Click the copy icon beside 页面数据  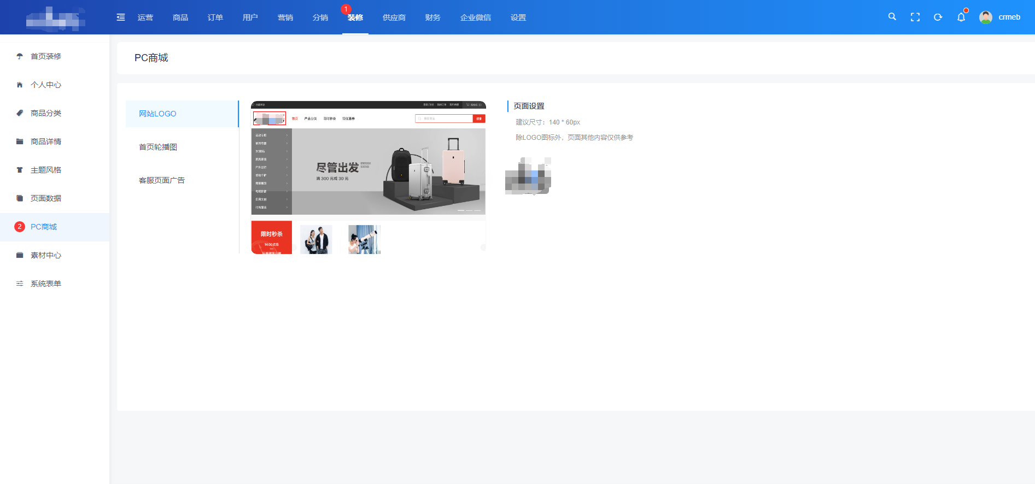(x=20, y=198)
